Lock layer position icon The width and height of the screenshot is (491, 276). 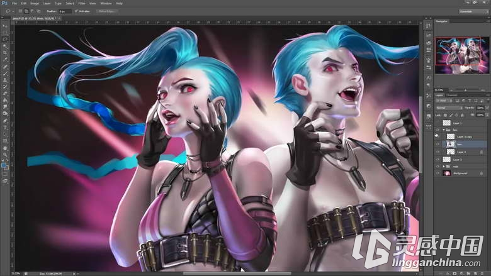click(456, 115)
